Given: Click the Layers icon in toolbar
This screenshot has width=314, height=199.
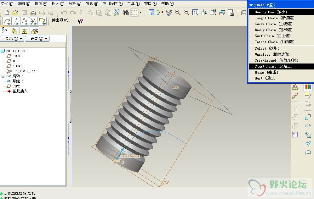Looking at the screenshot, I should click(x=222, y=13).
